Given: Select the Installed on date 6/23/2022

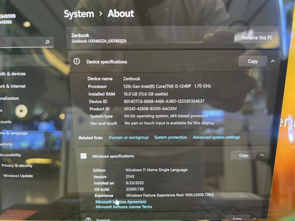Looking at the screenshot, I should click(135, 183).
